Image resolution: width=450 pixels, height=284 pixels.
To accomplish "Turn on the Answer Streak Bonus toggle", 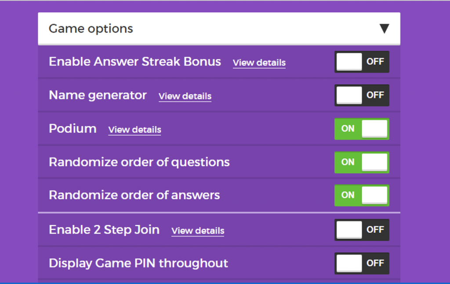I will (x=361, y=62).
